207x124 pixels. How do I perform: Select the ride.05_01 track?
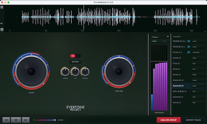click(x=177, y=58)
